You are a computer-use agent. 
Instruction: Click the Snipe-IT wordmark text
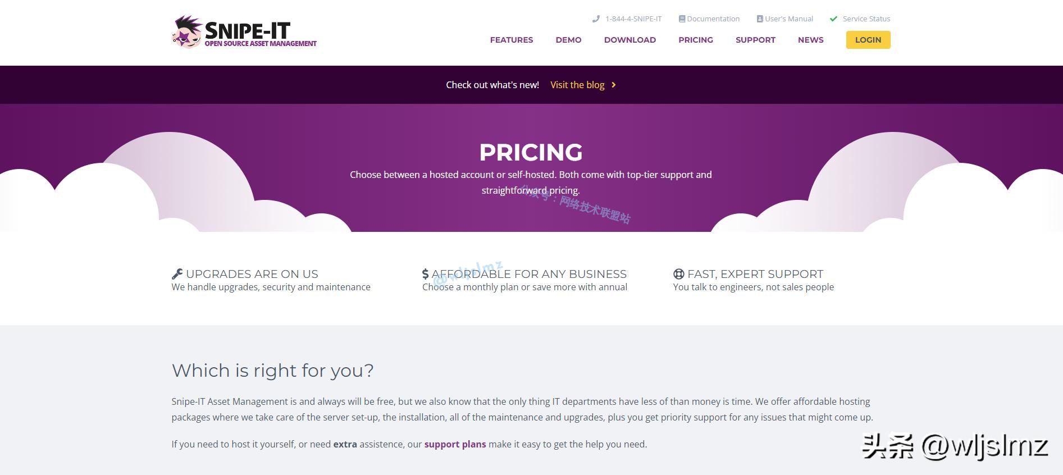(x=248, y=30)
